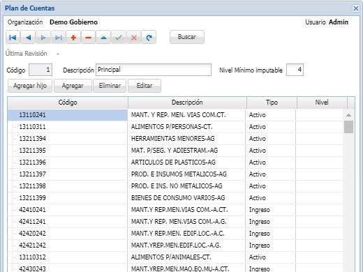Click the vertical scrollbar thumb of the table
Image resolution: width=363 pixels, height=272 pixels.
348,127
